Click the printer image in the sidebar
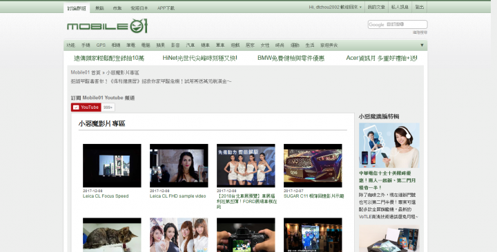The width and height of the screenshot is (497, 252). point(389,238)
